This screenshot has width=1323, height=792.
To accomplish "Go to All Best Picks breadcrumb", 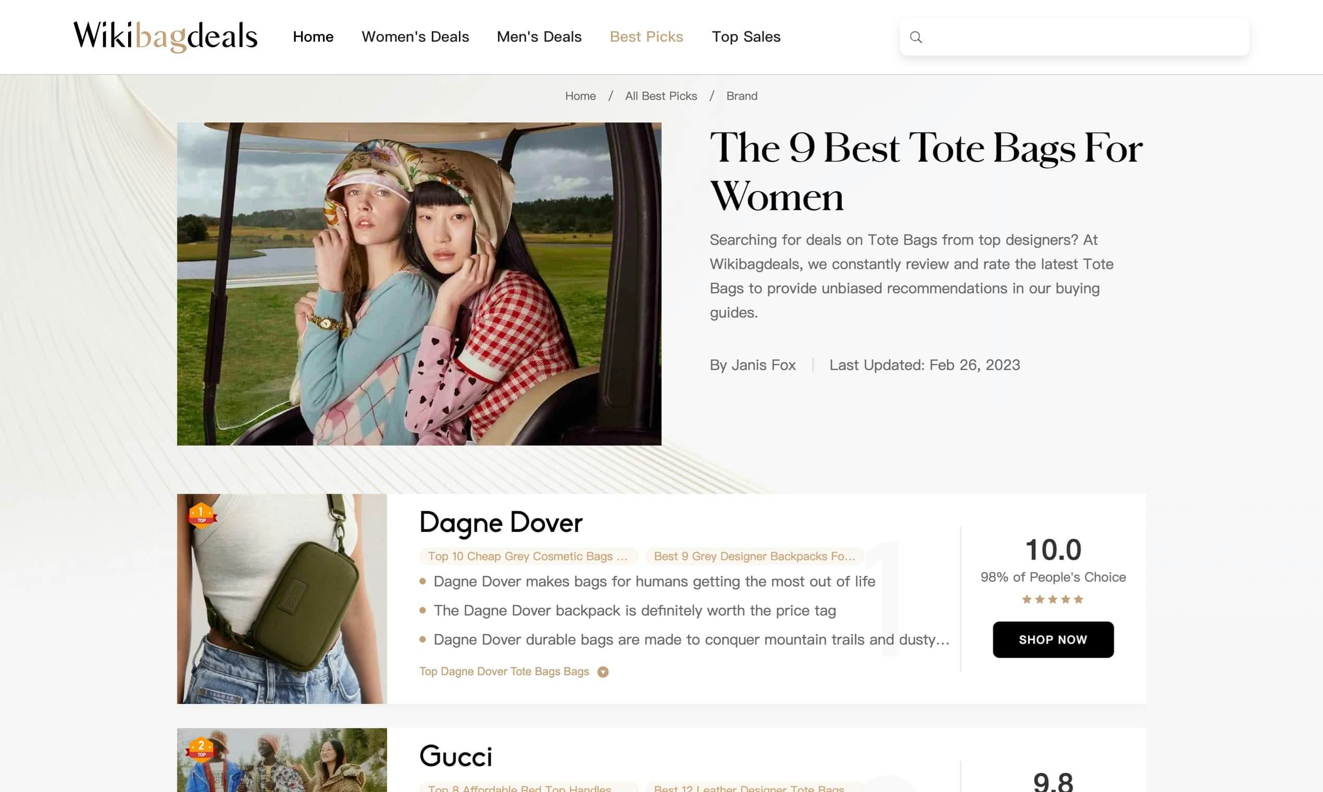I will 661,96.
